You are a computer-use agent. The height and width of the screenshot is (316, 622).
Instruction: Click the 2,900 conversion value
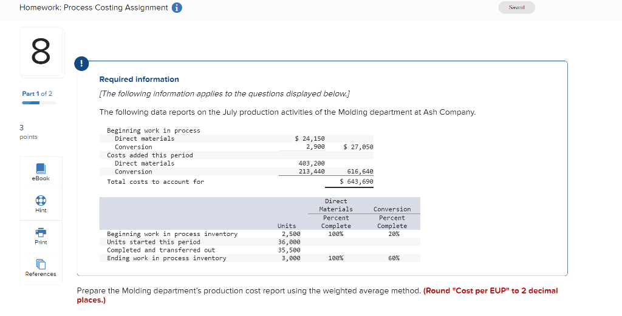315,147
